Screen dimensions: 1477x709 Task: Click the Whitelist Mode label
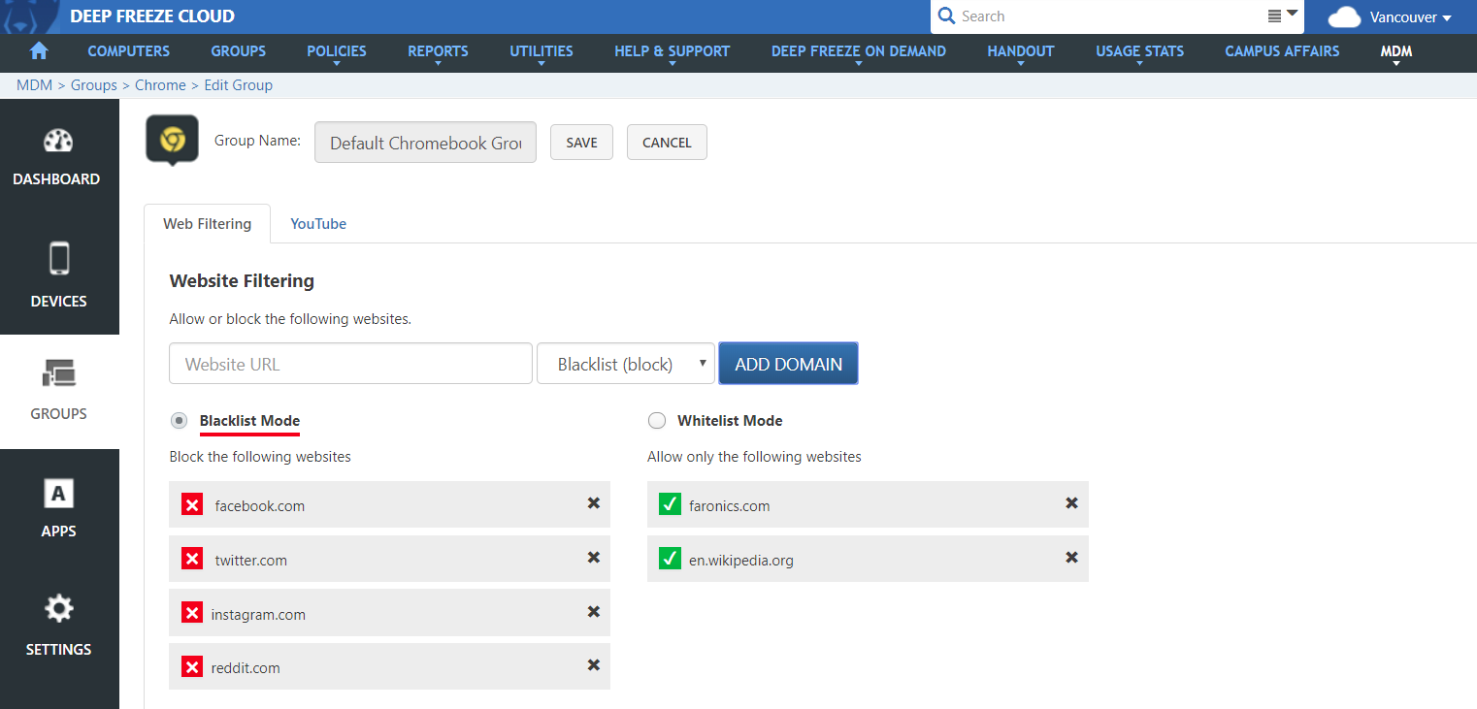click(730, 420)
